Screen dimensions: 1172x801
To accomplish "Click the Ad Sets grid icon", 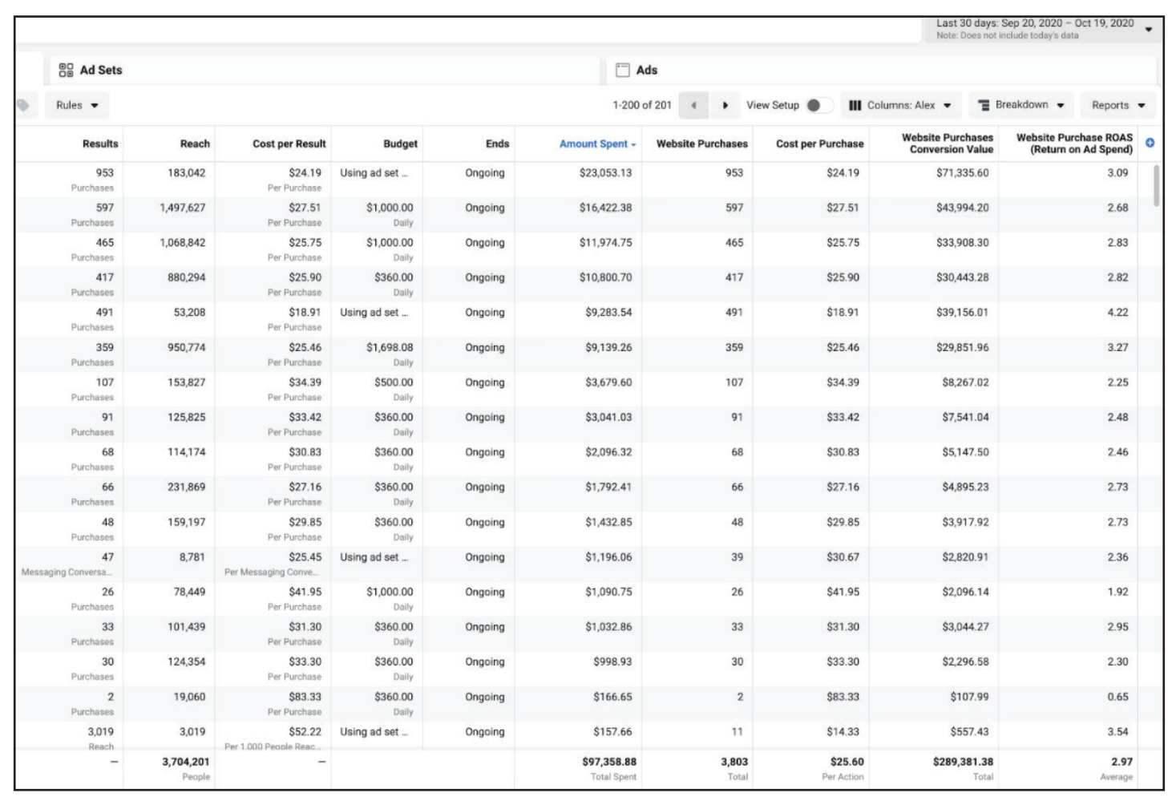I will click(66, 71).
